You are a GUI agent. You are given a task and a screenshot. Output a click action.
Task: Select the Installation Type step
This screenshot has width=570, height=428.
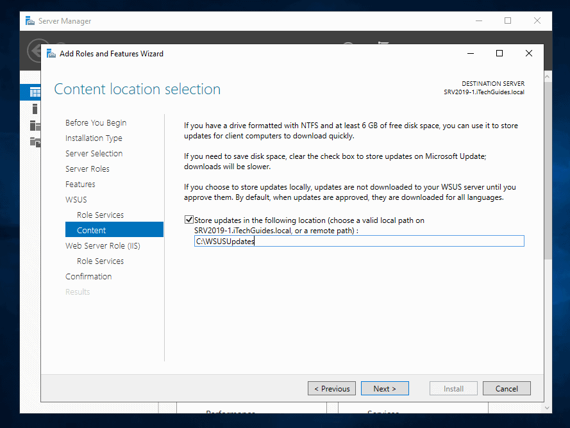94,138
